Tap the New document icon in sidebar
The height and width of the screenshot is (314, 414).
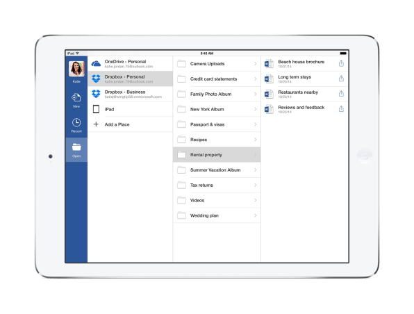pos(76,98)
